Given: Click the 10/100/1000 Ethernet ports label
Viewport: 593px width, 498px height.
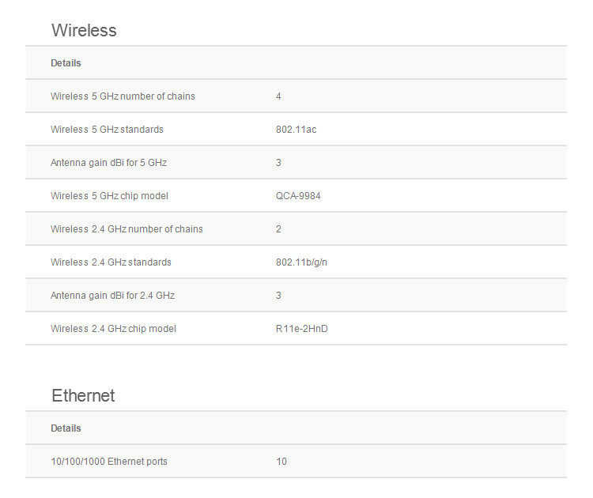Looking at the screenshot, I should [109, 462].
